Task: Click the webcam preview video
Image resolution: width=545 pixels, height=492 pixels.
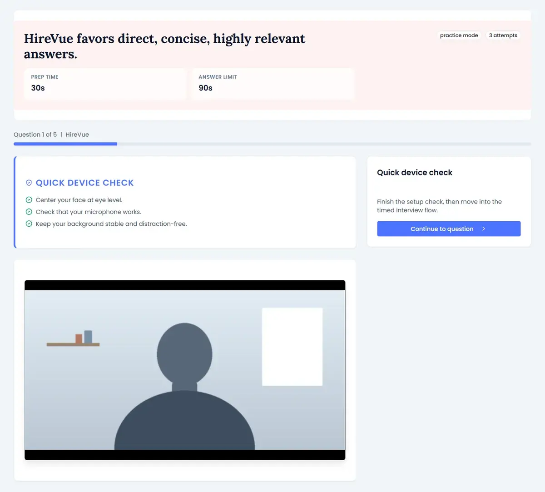Action: click(185, 370)
